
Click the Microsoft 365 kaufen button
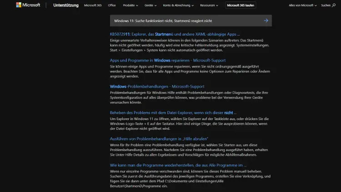tap(241, 5)
